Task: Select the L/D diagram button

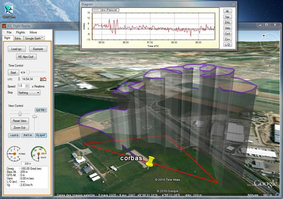Action: point(228,45)
